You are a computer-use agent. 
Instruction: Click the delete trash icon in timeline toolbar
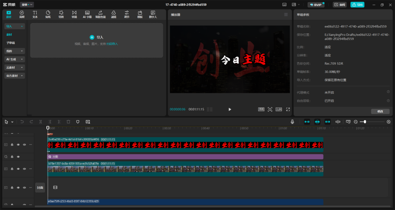[68, 122]
